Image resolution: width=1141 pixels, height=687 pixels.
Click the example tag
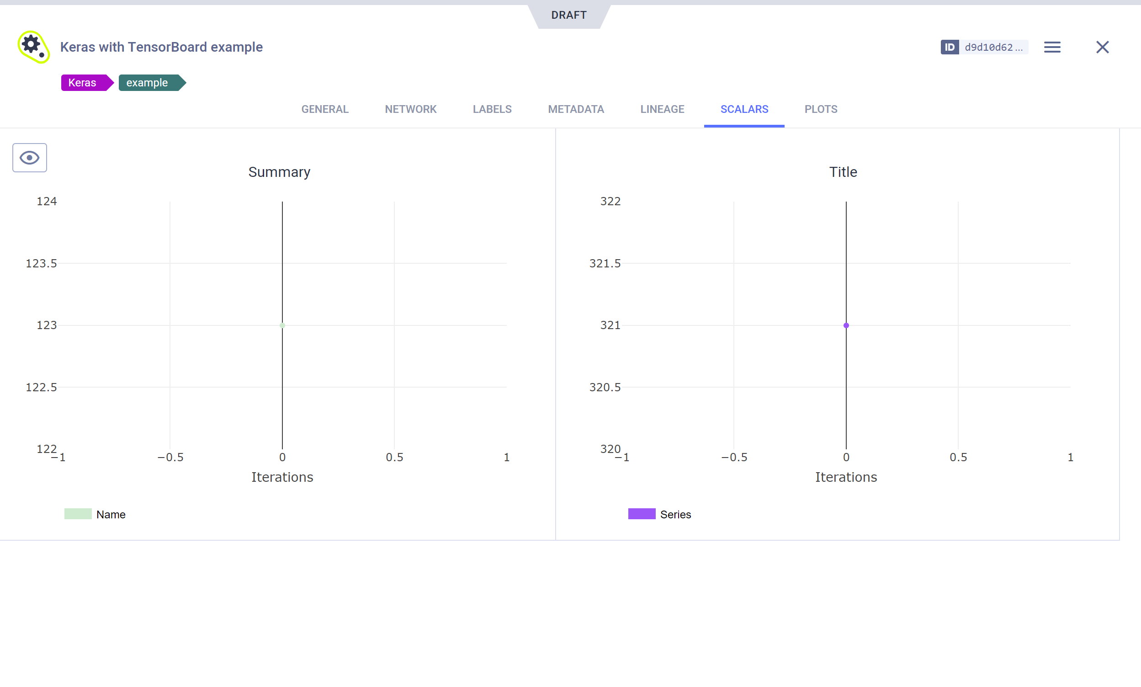point(147,83)
